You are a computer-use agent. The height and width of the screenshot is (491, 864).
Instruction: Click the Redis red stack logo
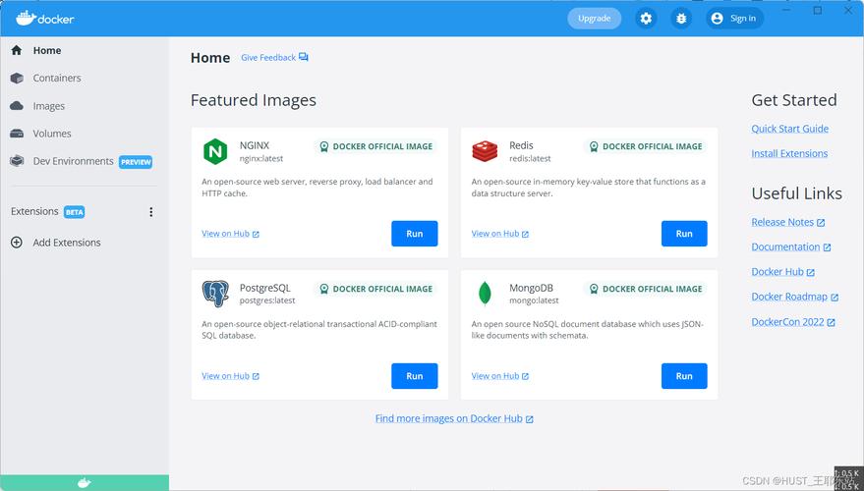485,151
